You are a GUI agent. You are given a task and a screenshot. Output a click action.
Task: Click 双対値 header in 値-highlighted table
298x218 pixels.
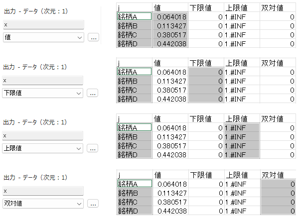point(278,7)
